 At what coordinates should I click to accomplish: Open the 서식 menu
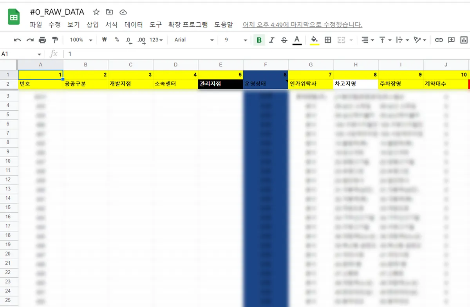[111, 25]
